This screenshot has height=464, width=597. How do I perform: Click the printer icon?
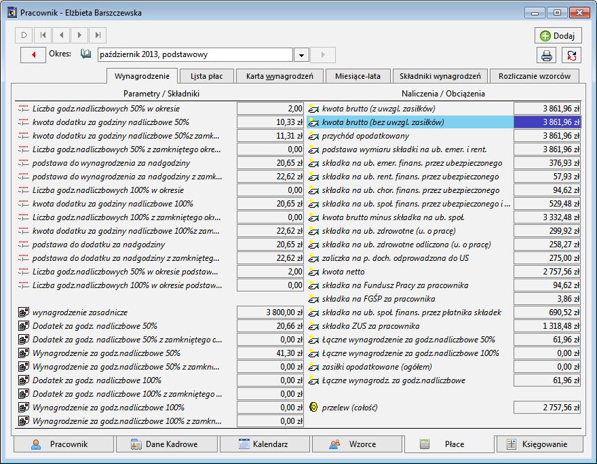tap(546, 55)
